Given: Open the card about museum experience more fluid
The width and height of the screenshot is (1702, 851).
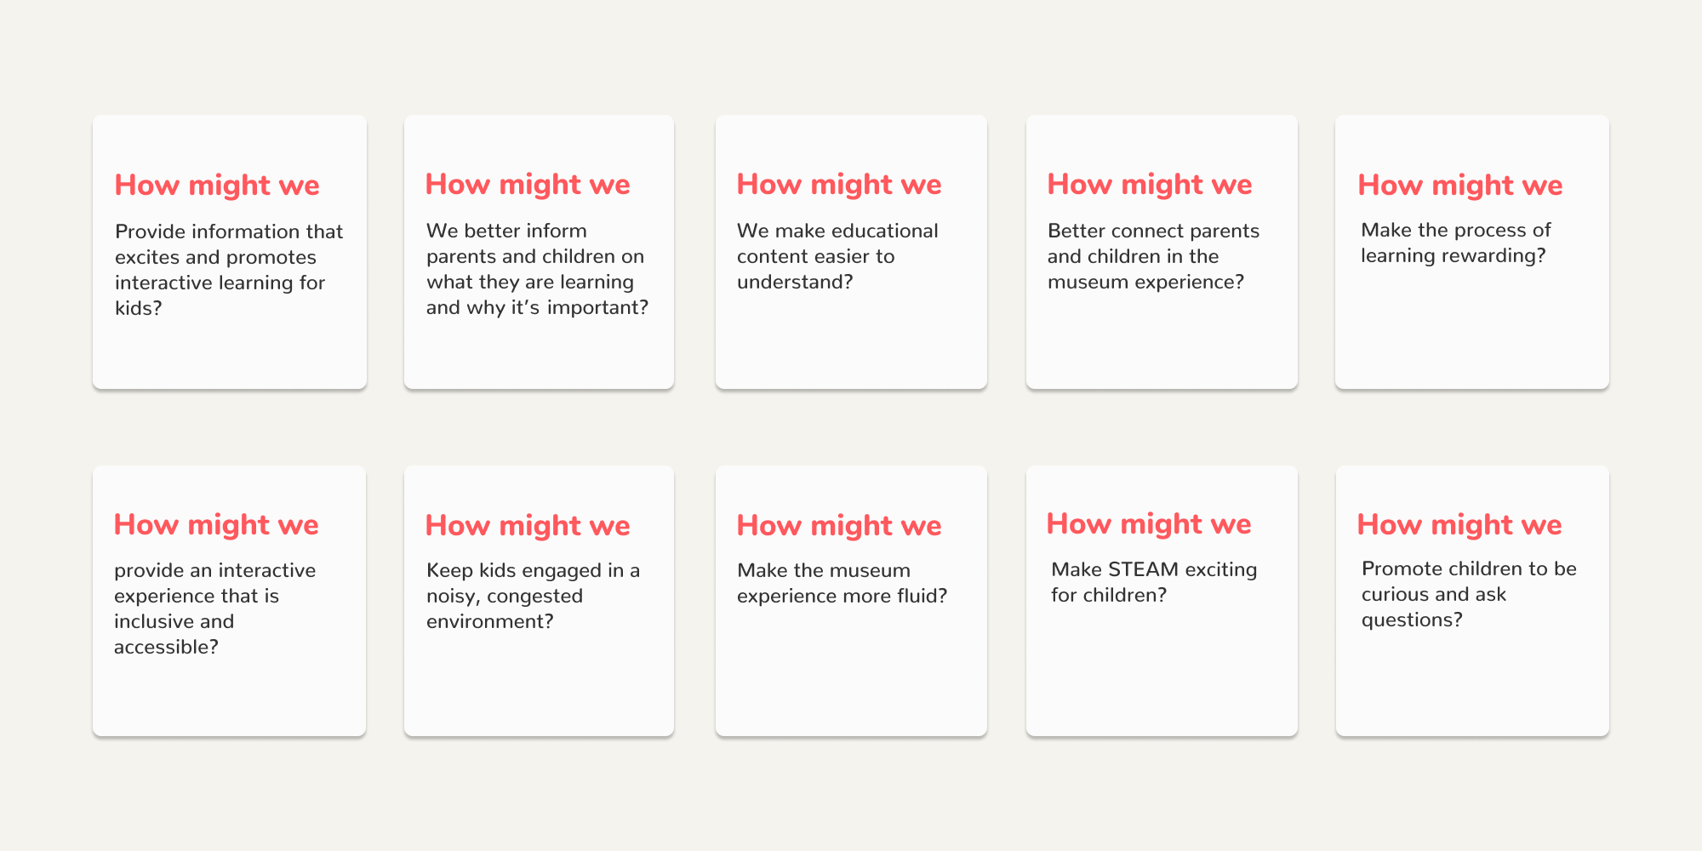Looking at the screenshot, I should pyautogui.click(x=851, y=601).
